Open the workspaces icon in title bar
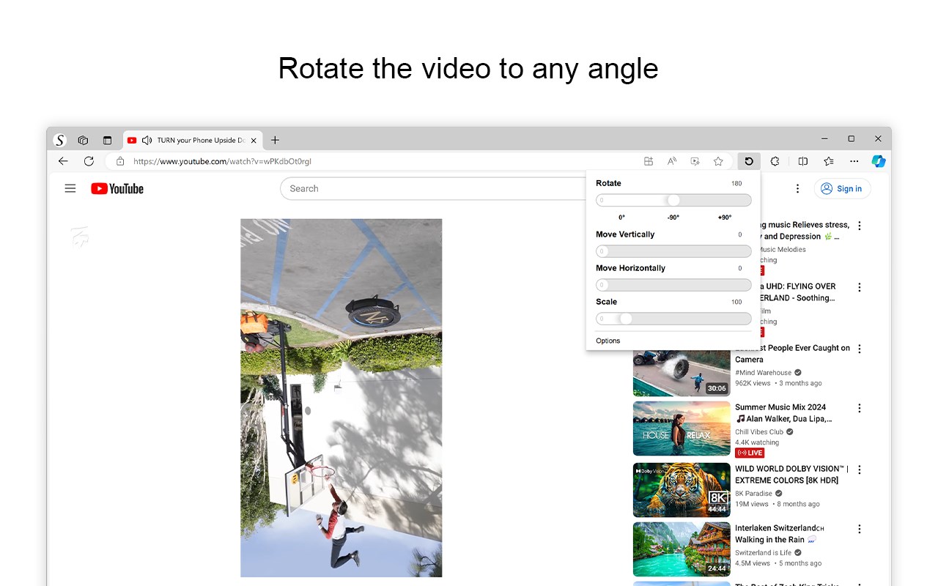The width and height of the screenshot is (938, 586). [x=83, y=140]
